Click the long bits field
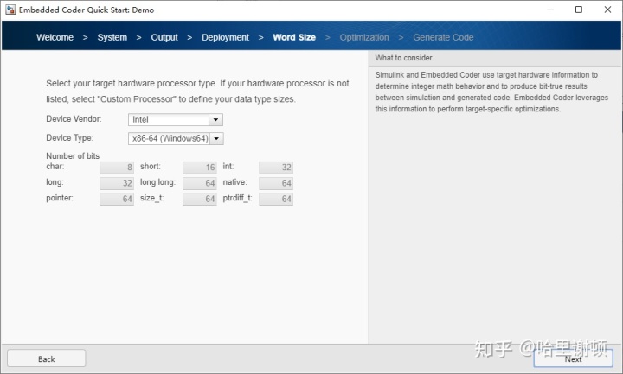623x374 pixels. coord(117,183)
